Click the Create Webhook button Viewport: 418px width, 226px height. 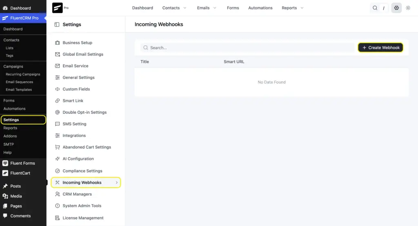380,48
